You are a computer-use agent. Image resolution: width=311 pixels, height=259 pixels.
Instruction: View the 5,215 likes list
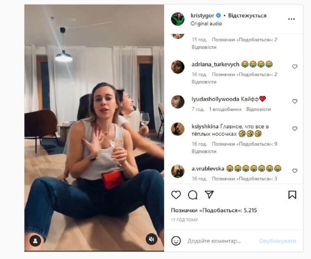pos(214,210)
